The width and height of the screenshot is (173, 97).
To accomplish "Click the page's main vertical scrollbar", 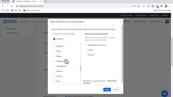I will [x=172, y=52].
